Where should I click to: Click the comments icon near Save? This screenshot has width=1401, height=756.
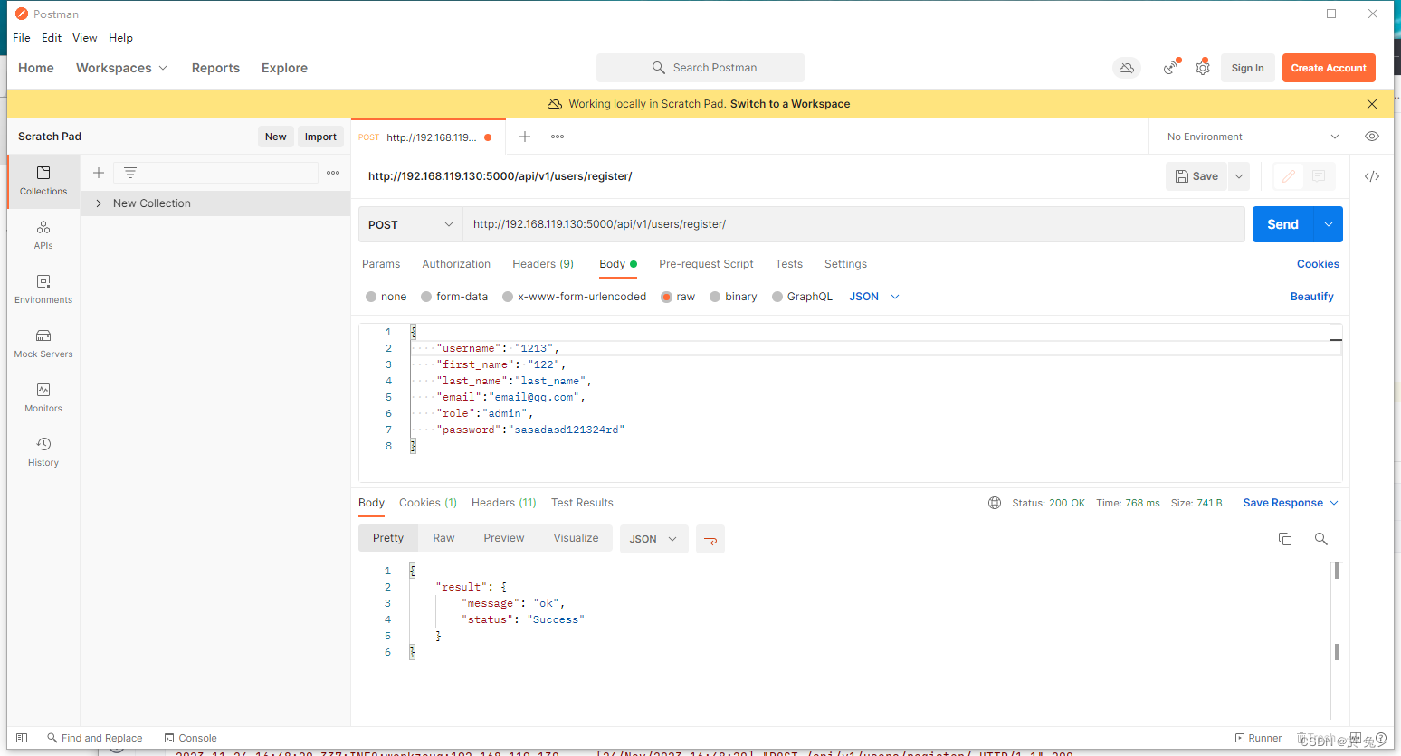point(1319,176)
